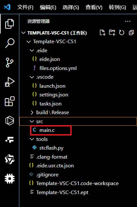
Task: Open the 文件(F) menu
Action: tap(25, 7)
